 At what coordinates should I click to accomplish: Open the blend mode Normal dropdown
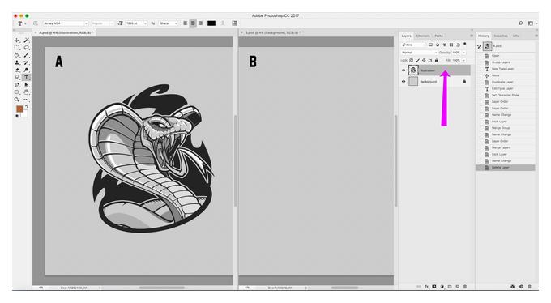click(419, 53)
